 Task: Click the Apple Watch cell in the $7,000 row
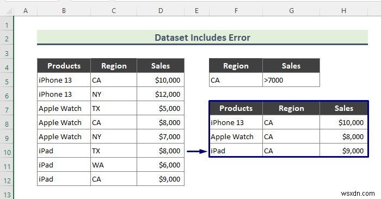pyautogui.click(x=64, y=136)
